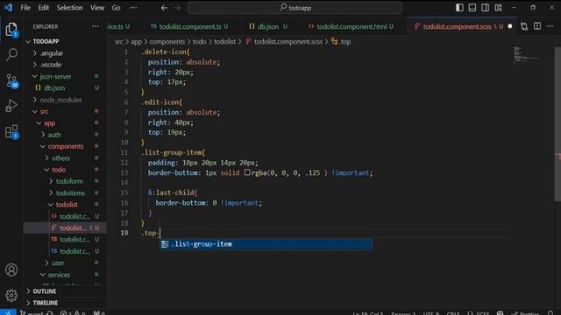Open the File menu
561x315 pixels.
point(25,8)
